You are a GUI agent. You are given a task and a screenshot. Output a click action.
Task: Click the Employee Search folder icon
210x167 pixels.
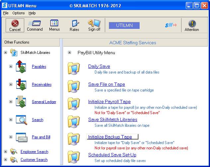coord(14,152)
